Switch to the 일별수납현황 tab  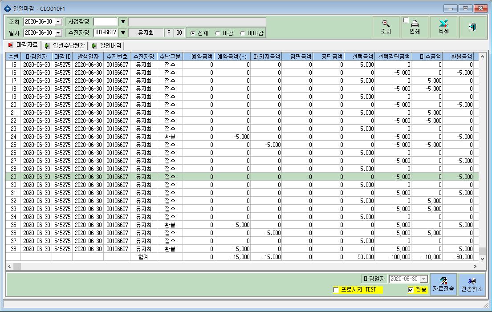(65, 46)
